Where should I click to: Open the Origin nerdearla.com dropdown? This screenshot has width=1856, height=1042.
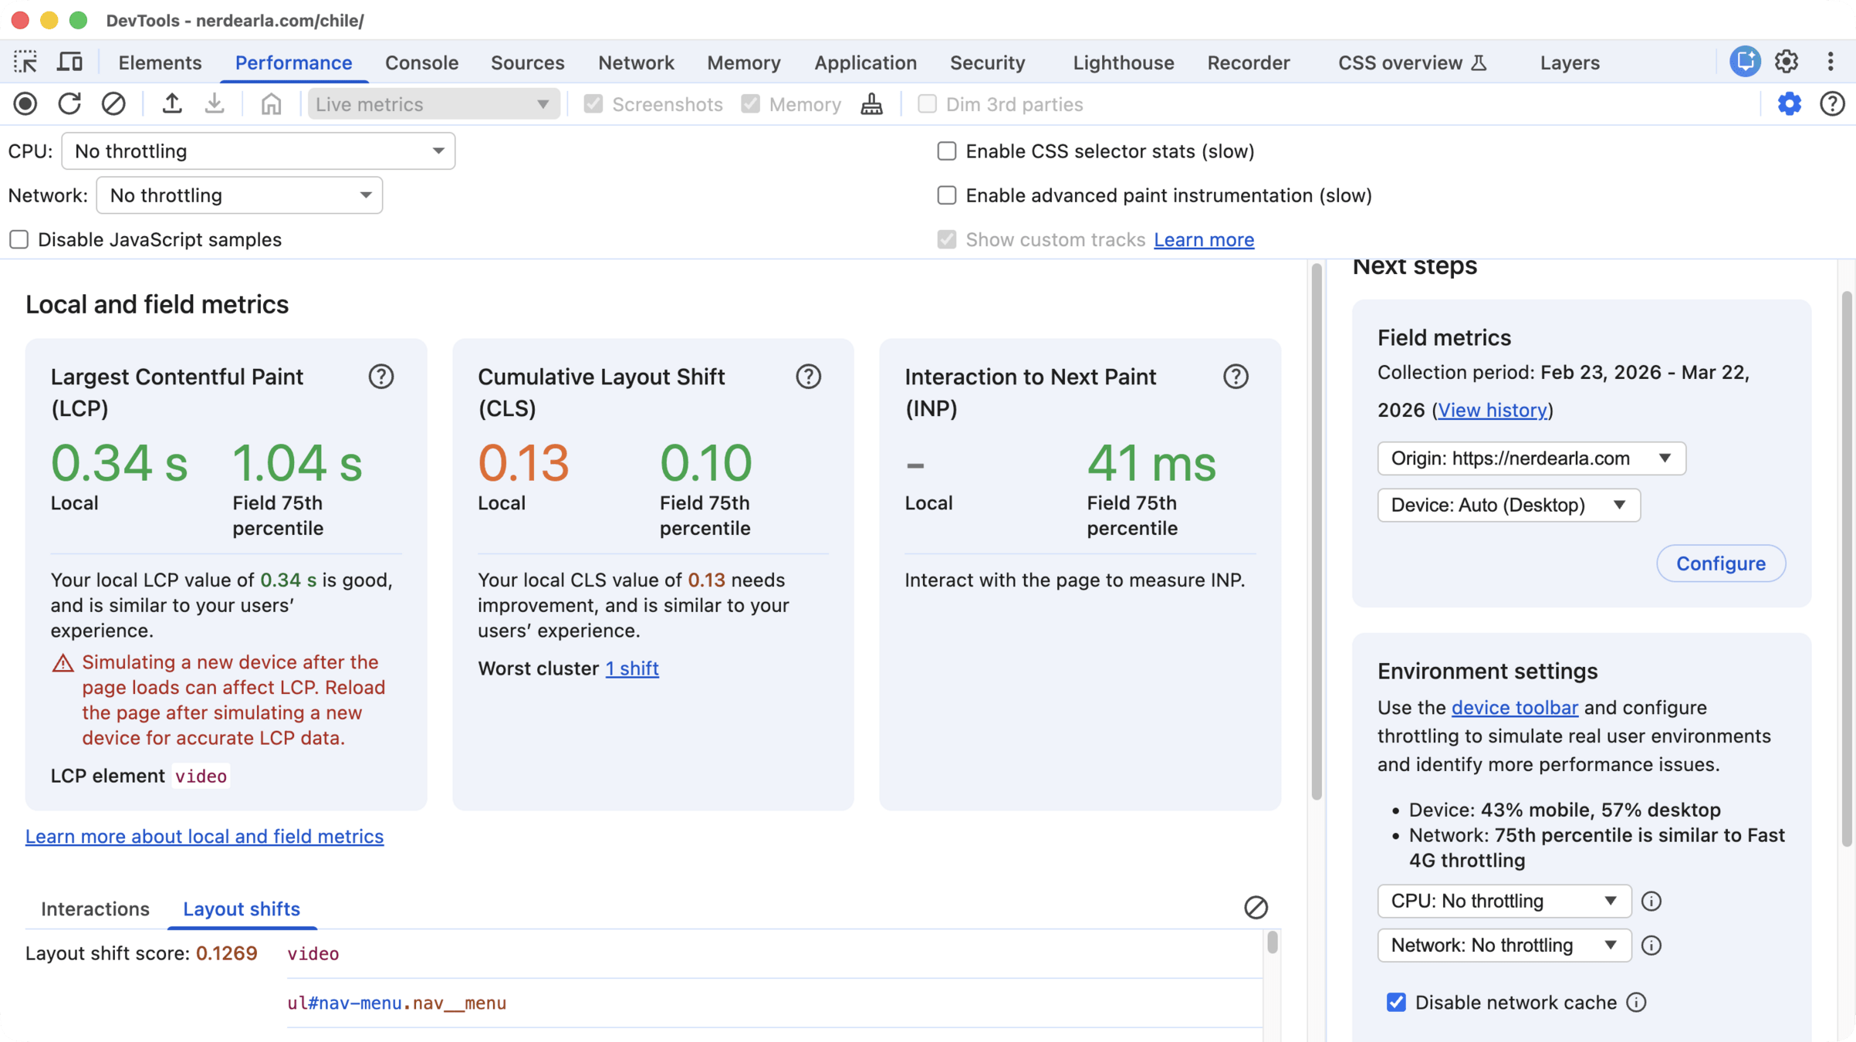point(1530,458)
